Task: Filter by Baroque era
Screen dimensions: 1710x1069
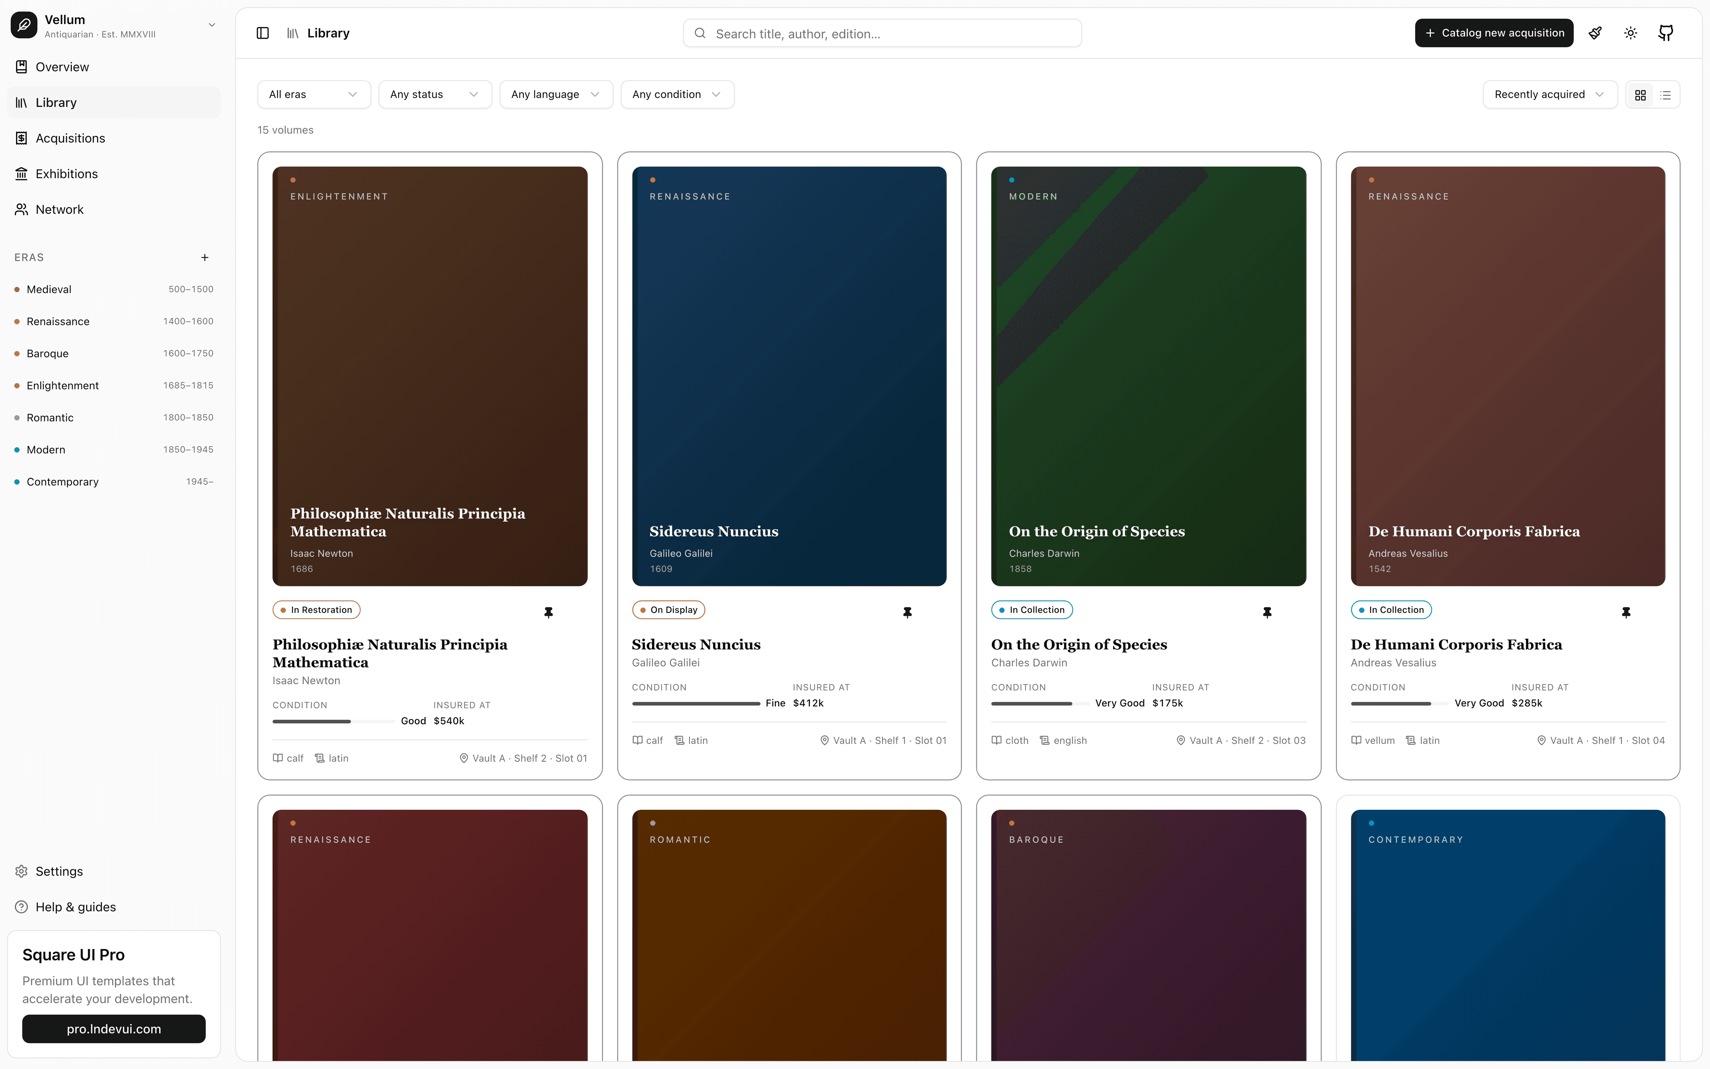Action: (x=114, y=353)
